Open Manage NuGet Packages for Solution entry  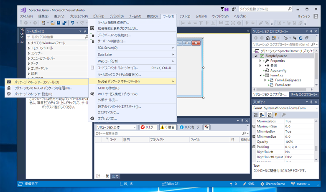46,88
